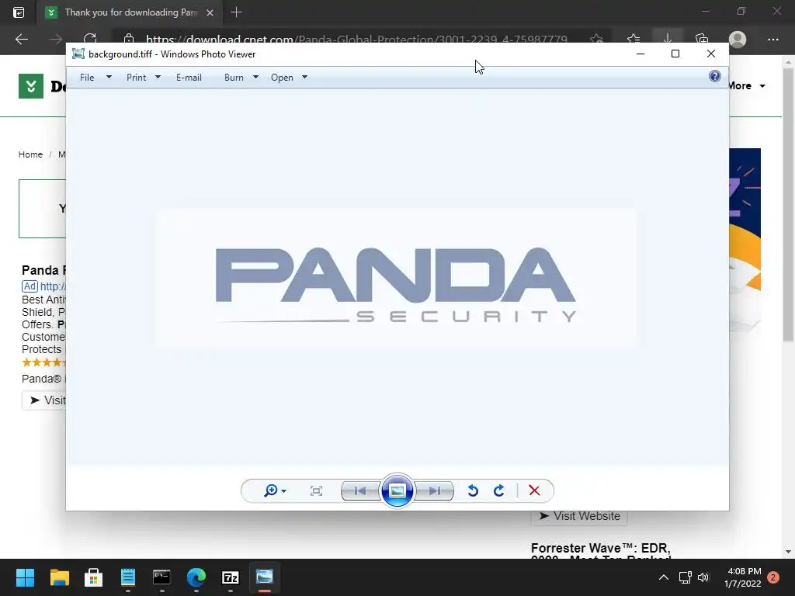Click the Photo Viewer title bar icon
795x596 pixels.
78,54
